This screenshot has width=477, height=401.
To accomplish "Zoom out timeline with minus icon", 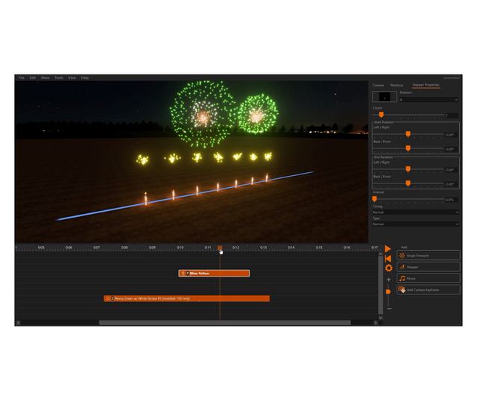I will [389, 309].
